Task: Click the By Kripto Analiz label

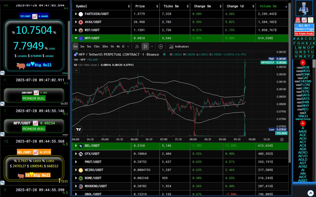Action: 304,34
